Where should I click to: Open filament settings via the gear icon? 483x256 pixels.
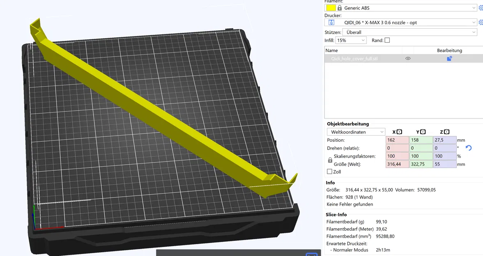point(481,8)
